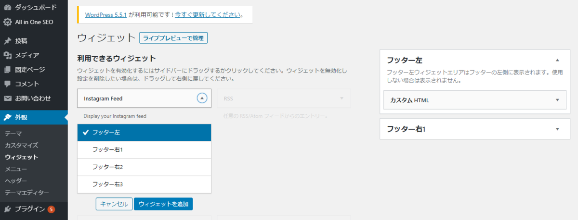Click the pages icon beside 固定ページ
This screenshot has height=220, width=578.
(8, 70)
